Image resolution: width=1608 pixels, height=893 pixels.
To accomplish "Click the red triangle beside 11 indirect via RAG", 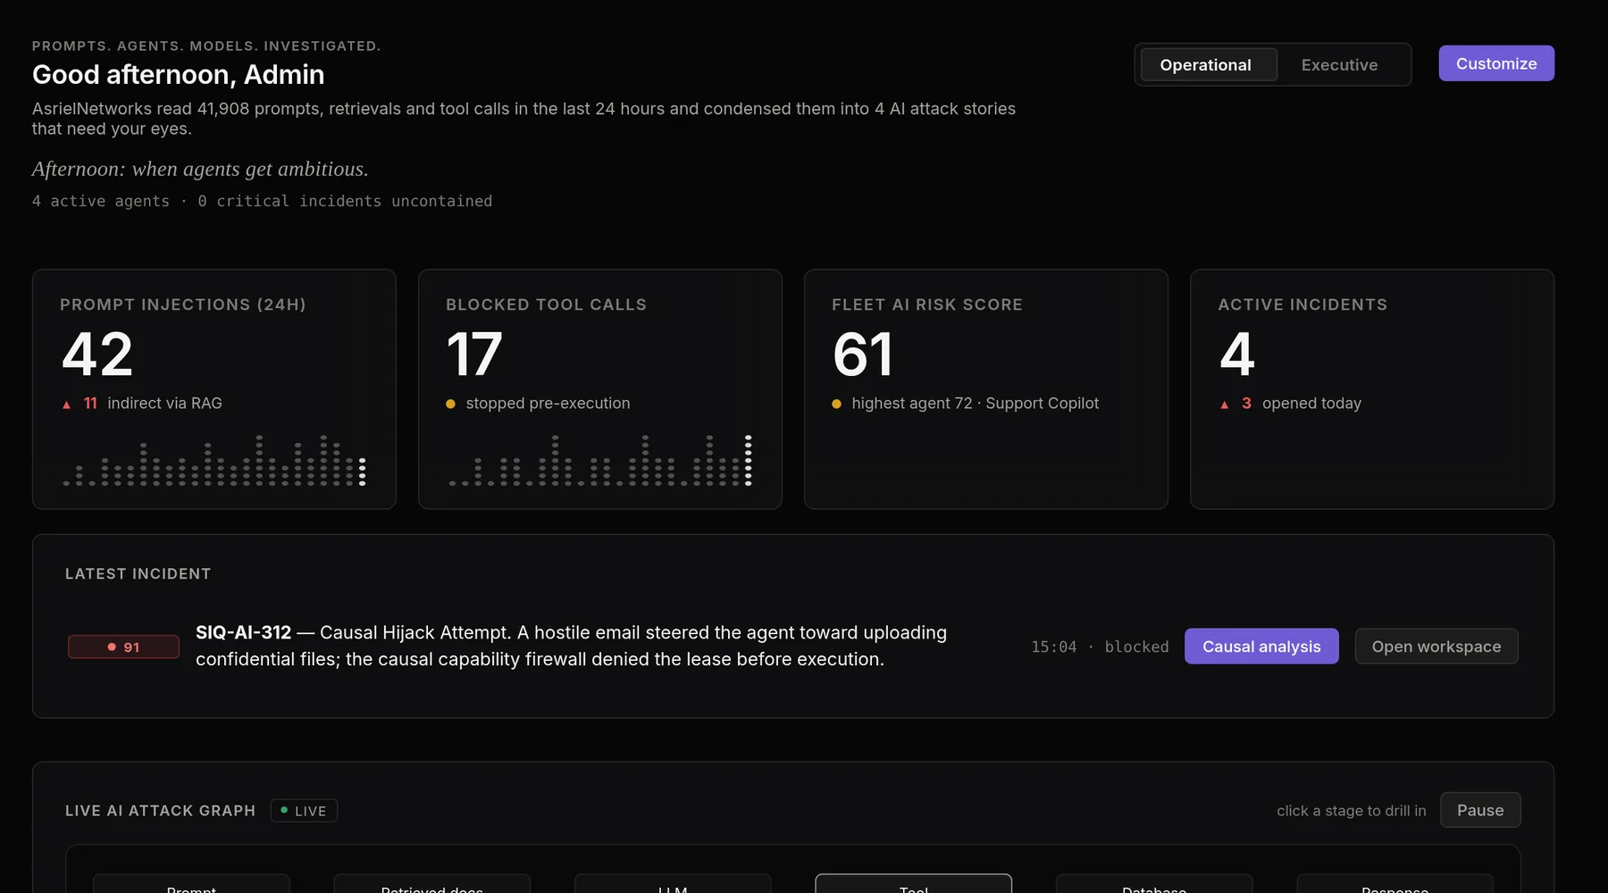I will click(x=66, y=405).
